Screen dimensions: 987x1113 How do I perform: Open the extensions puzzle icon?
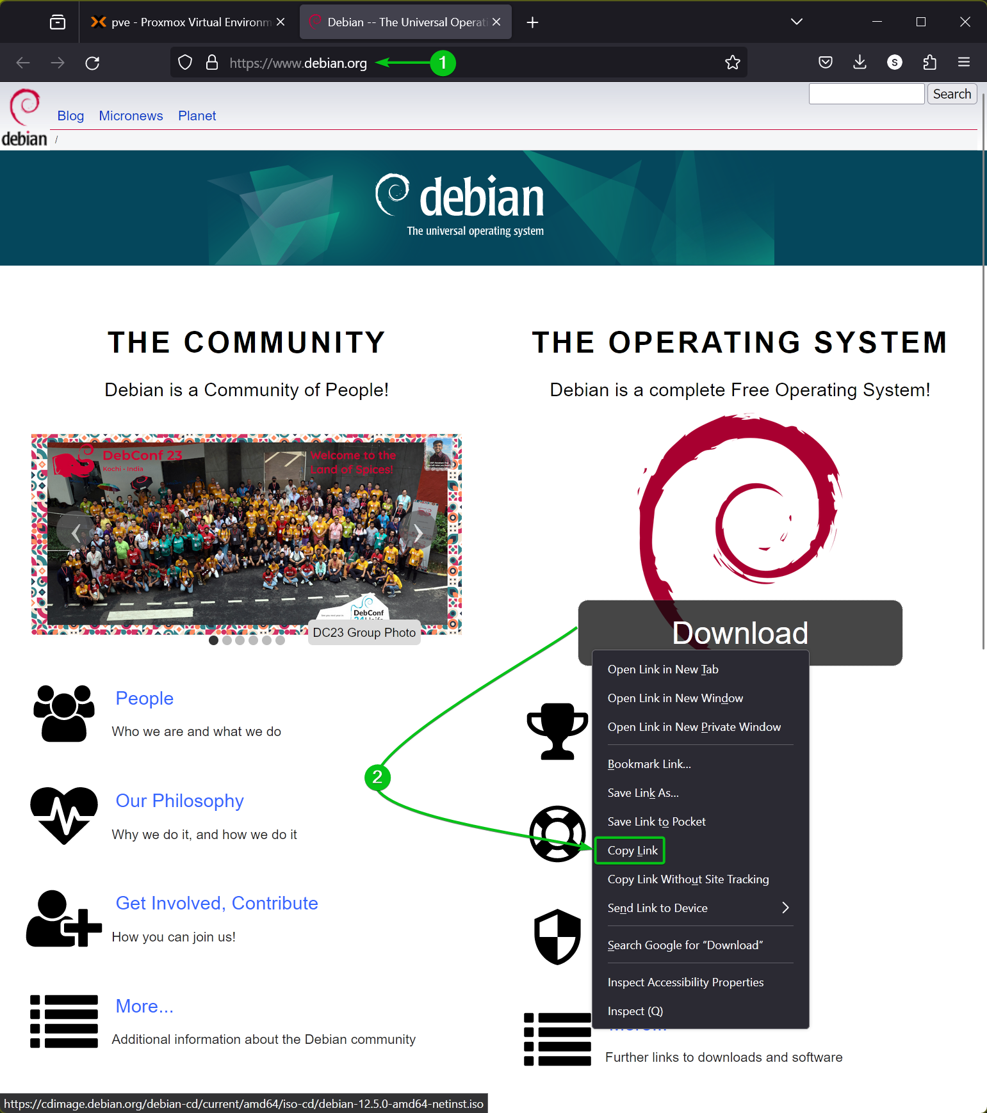pyautogui.click(x=929, y=62)
